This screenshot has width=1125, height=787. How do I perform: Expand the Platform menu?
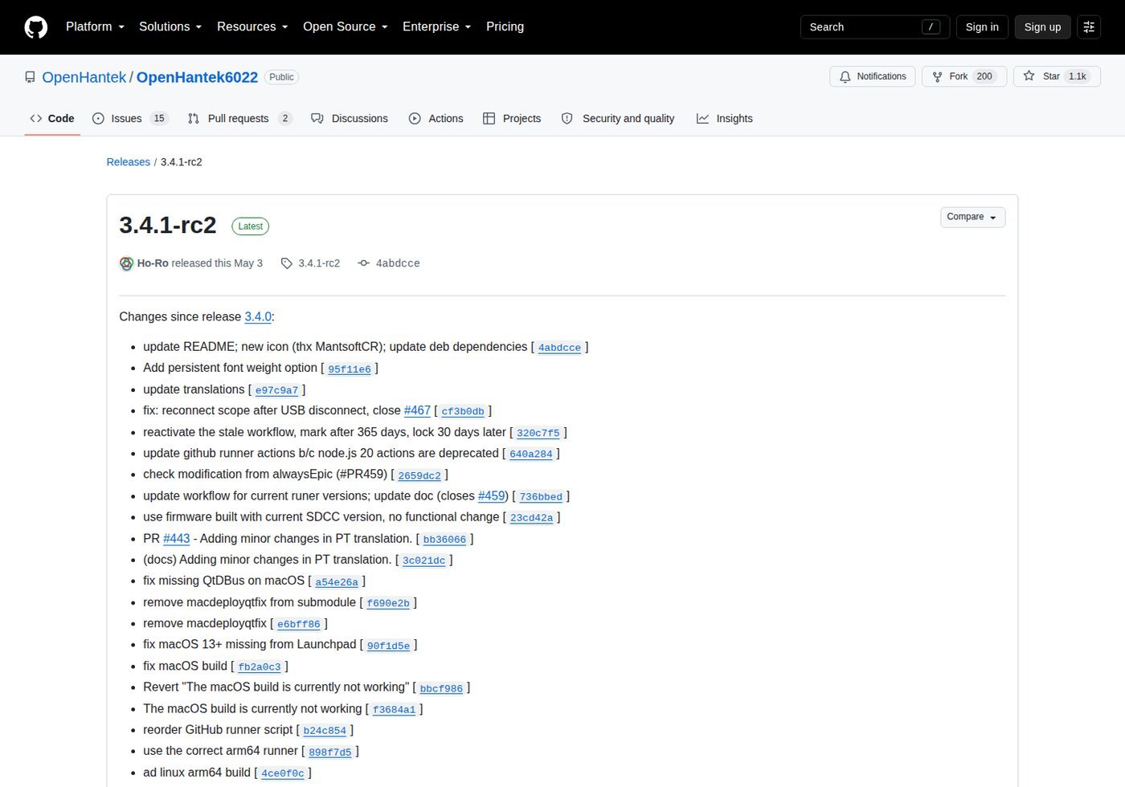[95, 27]
